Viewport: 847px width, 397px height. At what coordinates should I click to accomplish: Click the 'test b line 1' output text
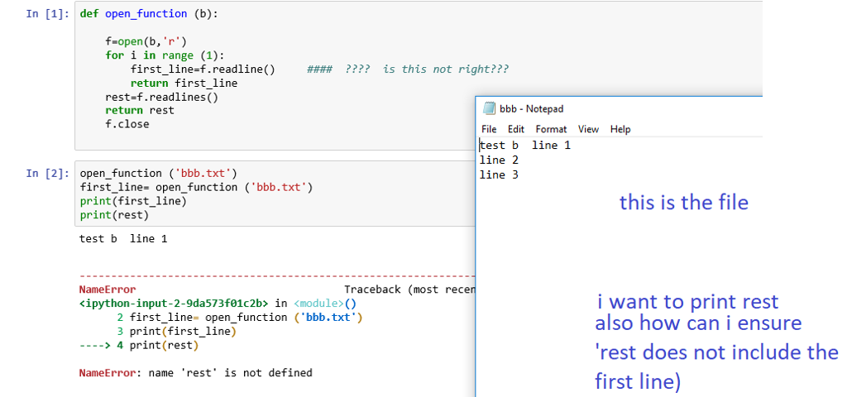123,238
